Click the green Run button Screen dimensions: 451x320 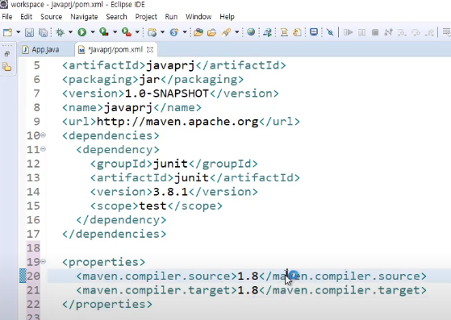click(82, 32)
